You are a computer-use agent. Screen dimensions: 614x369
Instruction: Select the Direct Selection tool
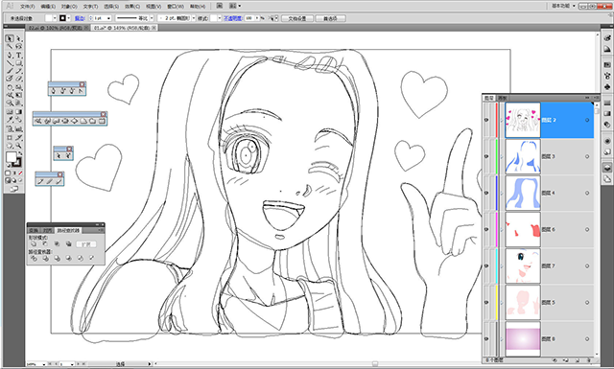point(18,38)
